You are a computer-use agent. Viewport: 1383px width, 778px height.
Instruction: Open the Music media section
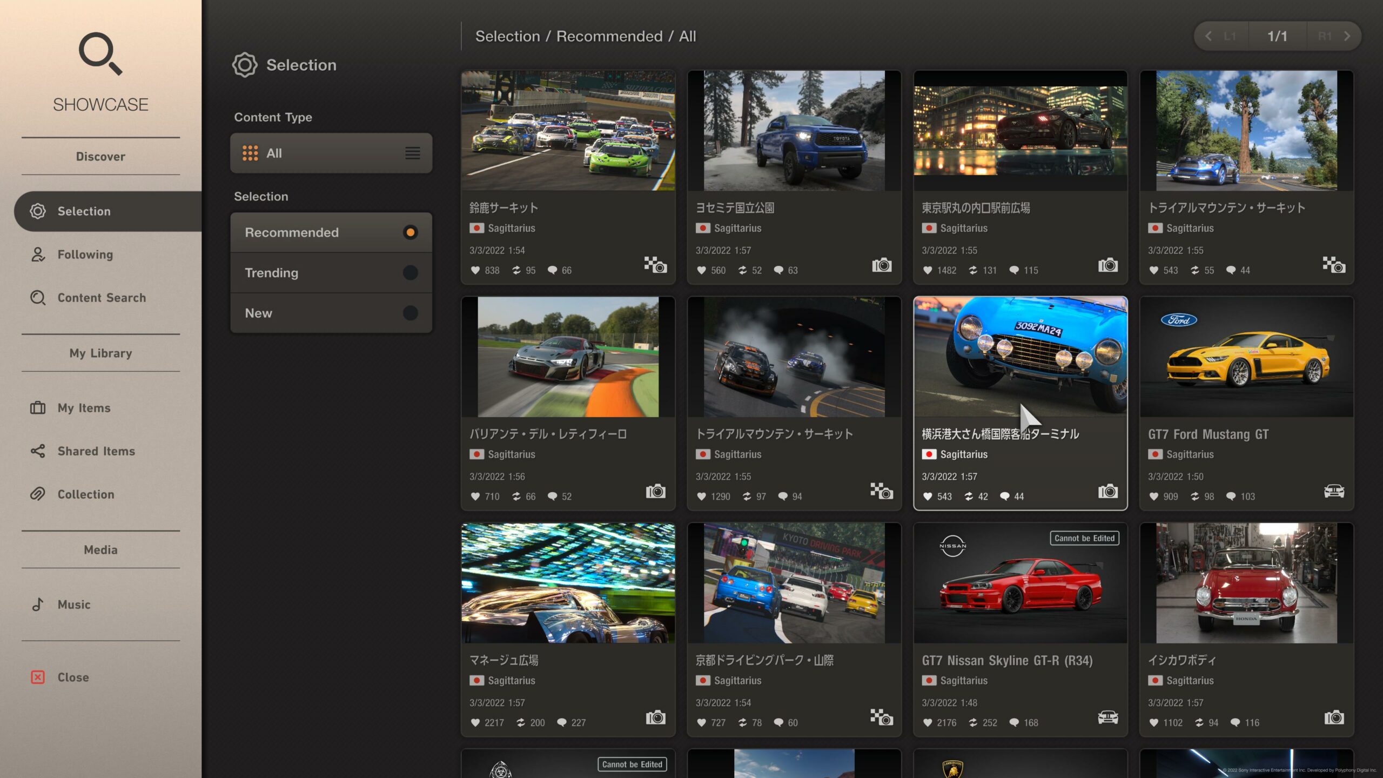[x=74, y=605]
